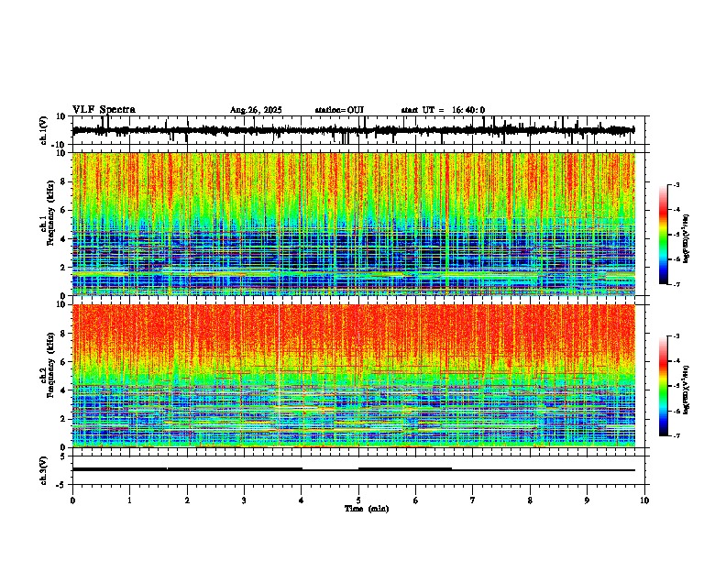Click the ch.1(V) waveform axis label
The width and height of the screenshot is (726, 561).
[x=44, y=130]
